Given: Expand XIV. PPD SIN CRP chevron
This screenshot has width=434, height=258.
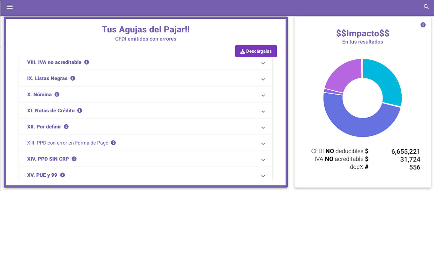Looking at the screenshot, I should point(263,160).
